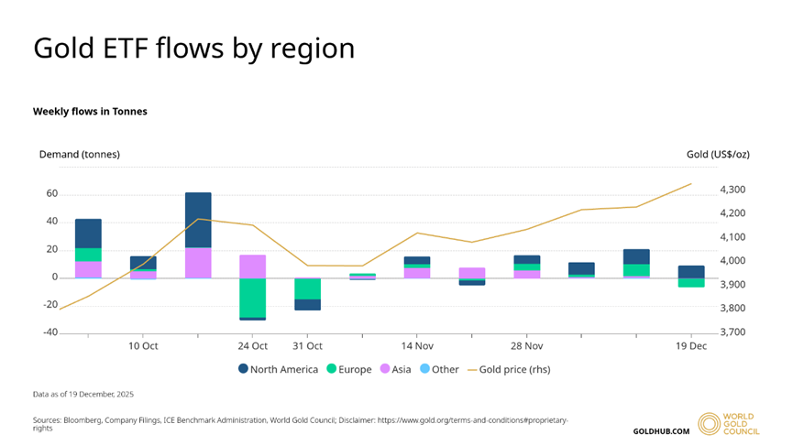Screen dimensions: 793x446
Task: Click the negative Europe bar at 19 Dec
Action: tap(691, 282)
